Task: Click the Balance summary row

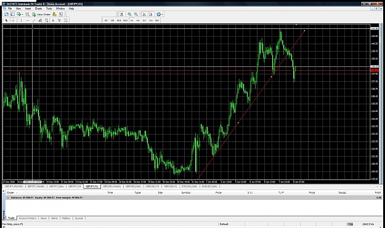Action: coord(193,197)
